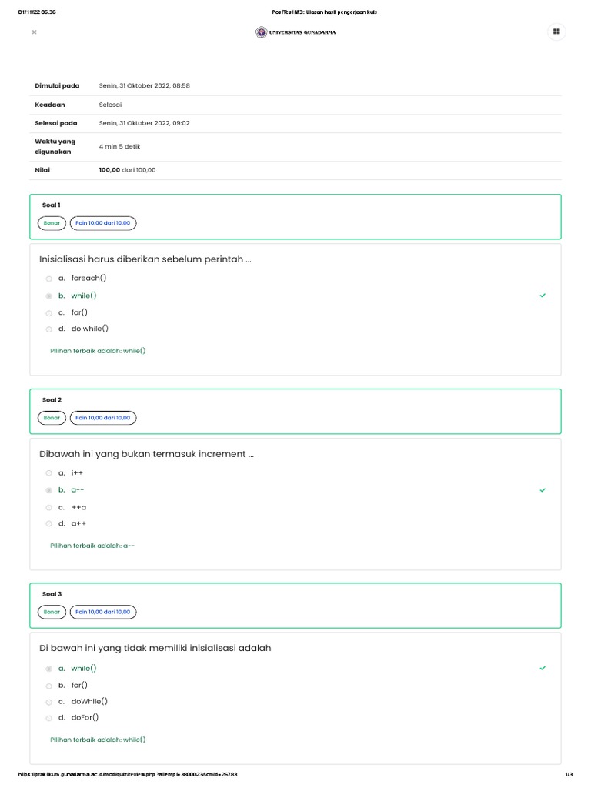591x788 pixels.
Task: Click the green checkmark beside while() in Soal 1
Action: coord(543,295)
